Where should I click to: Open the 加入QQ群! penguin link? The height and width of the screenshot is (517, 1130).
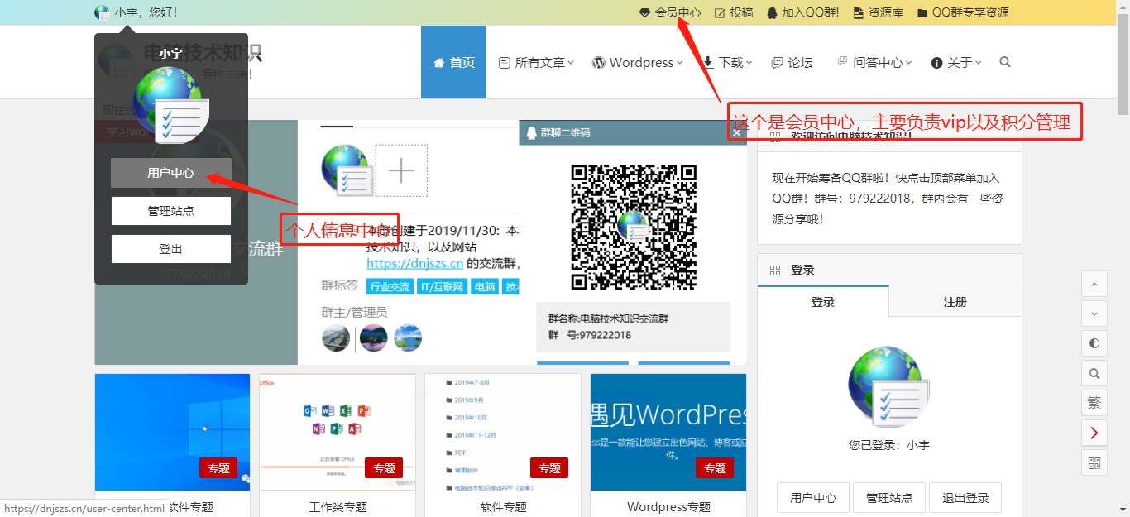pyautogui.click(x=802, y=12)
